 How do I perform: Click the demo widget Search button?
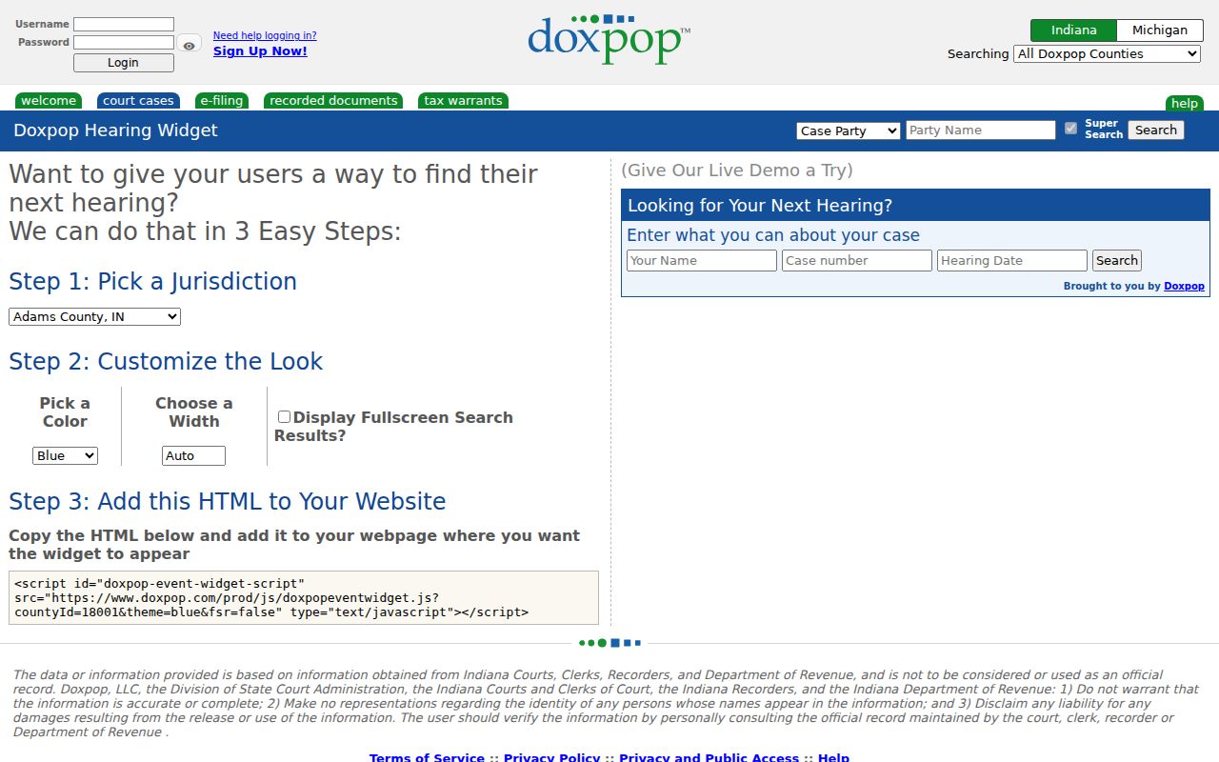click(x=1116, y=261)
